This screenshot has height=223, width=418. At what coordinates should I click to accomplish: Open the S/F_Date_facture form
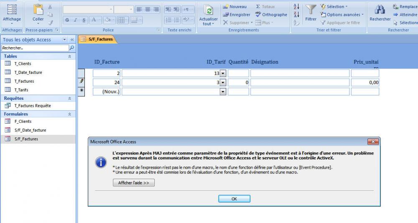(x=30, y=130)
